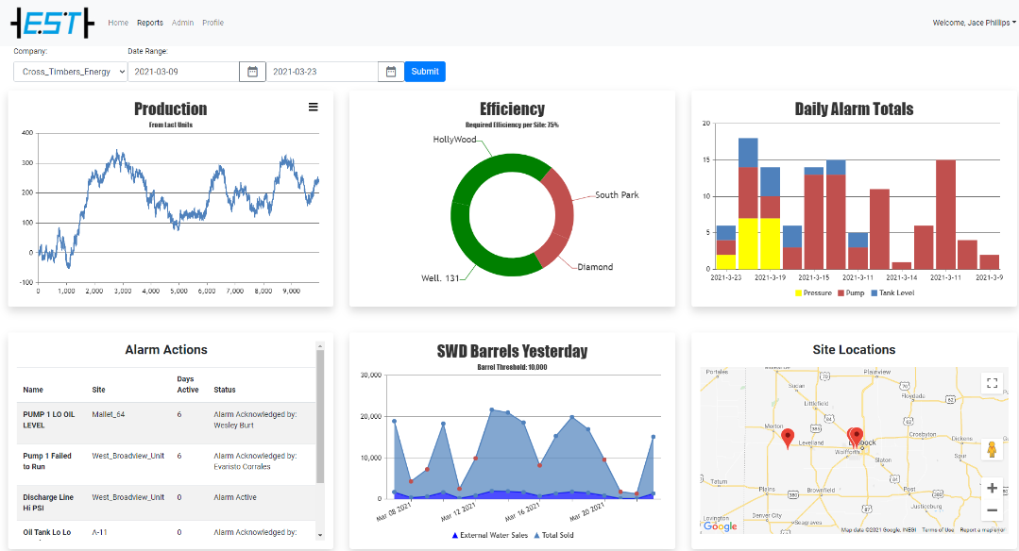
Task: Toggle External Water Sales legend entry
Action: (x=490, y=535)
